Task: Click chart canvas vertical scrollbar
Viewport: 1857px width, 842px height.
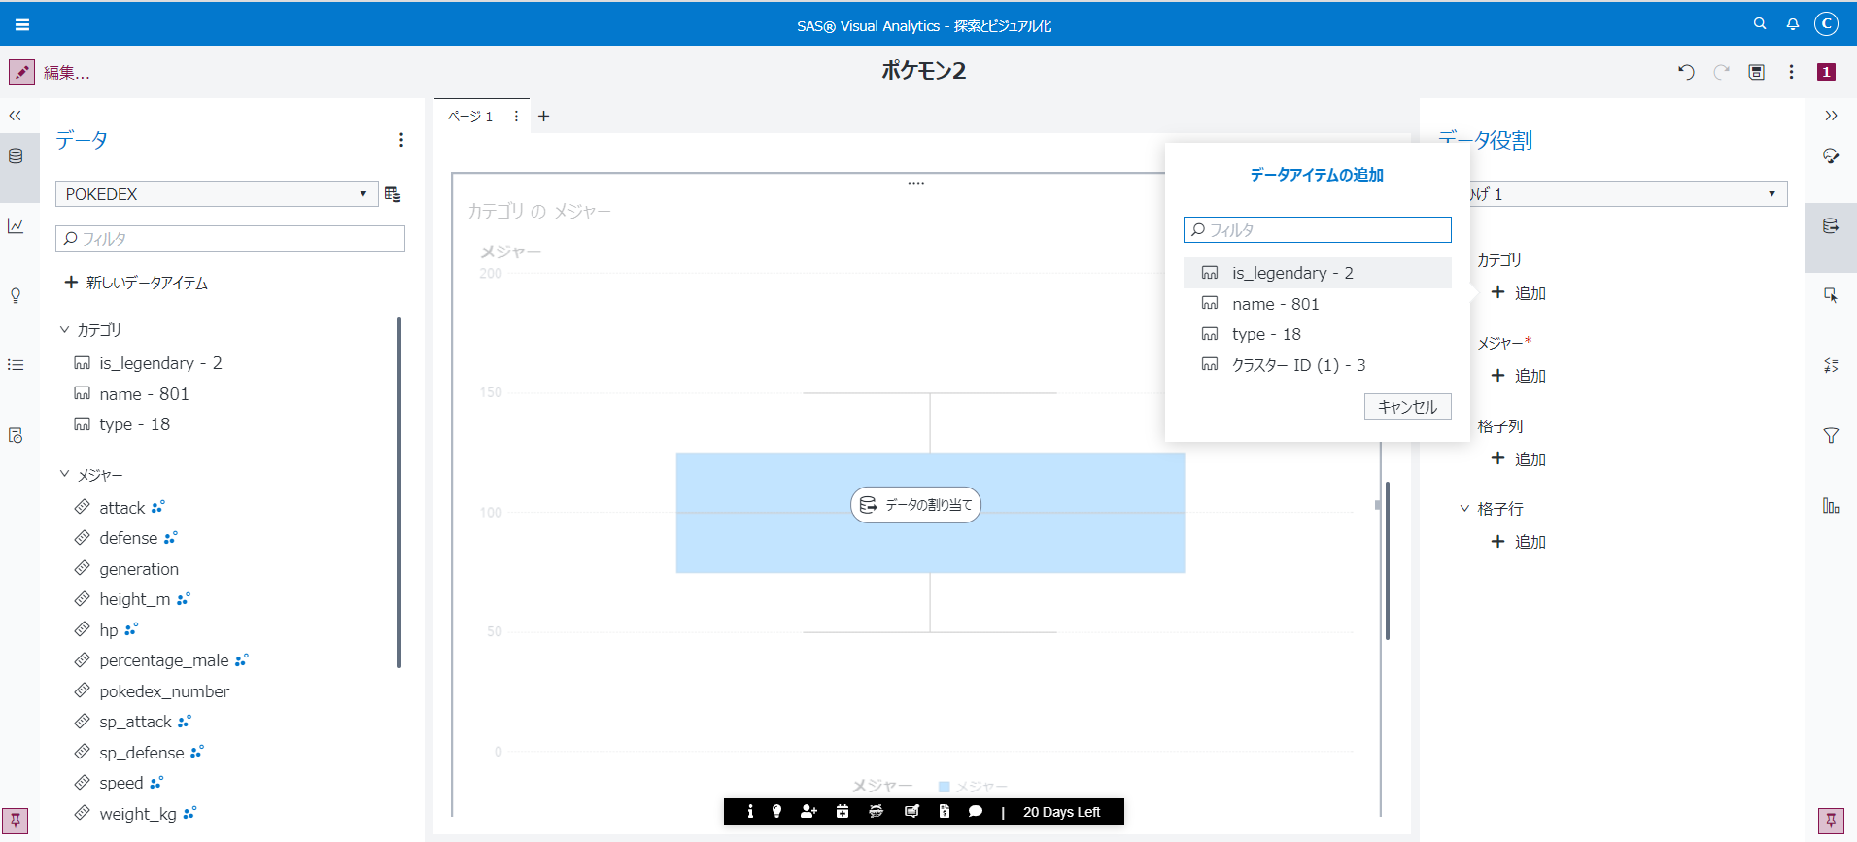Action: 1388,560
